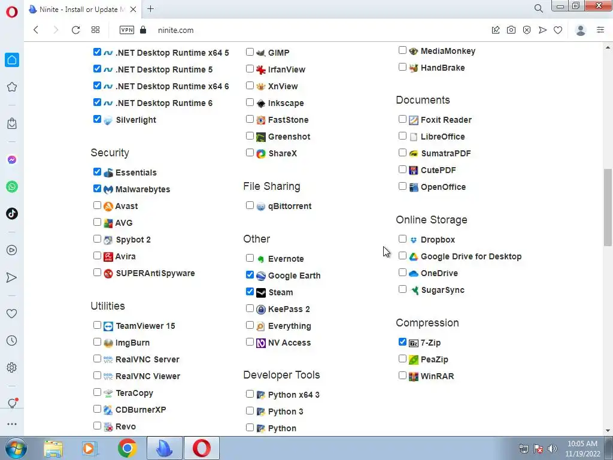The height and width of the screenshot is (460, 613).
Task: Search tabs with magnifier icon
Action: click(538, 8)
